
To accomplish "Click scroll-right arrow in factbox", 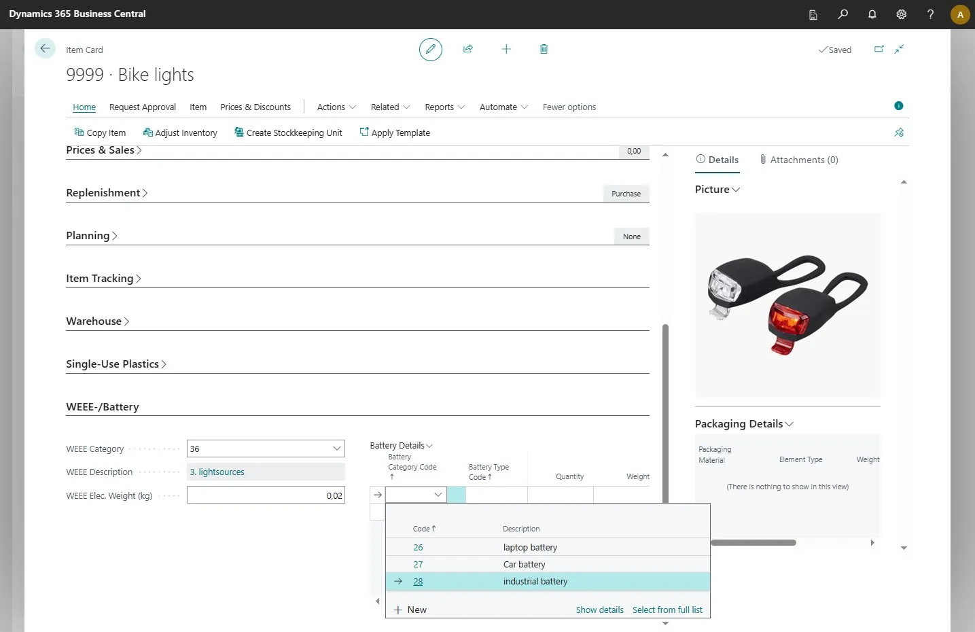I will (872, 543).
